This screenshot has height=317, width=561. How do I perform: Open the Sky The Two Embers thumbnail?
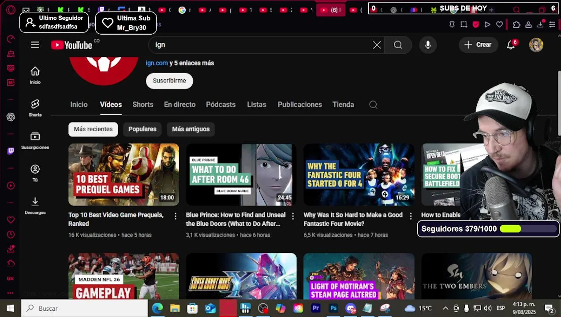[x=476, y=276]
